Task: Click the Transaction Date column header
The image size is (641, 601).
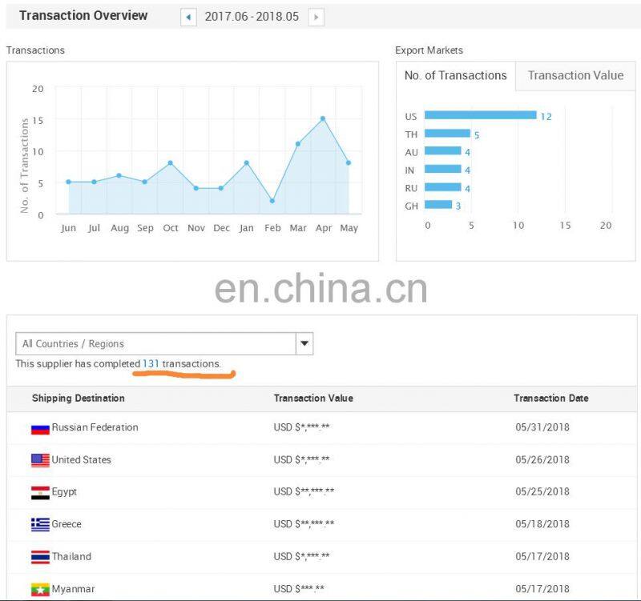Action: (550, 399)
